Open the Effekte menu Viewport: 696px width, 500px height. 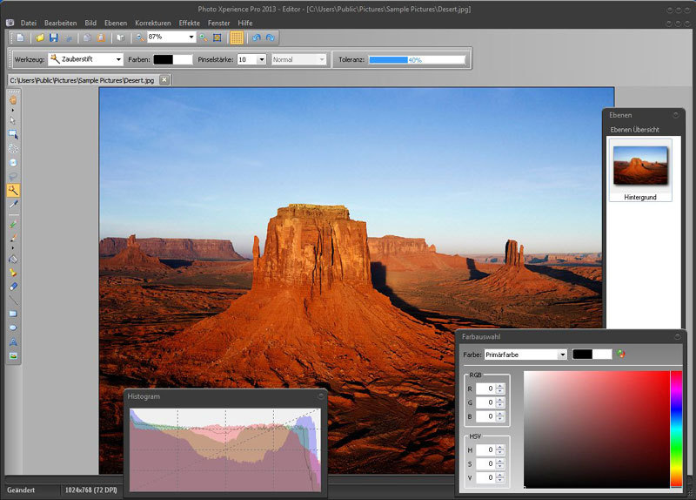coord(189,24)
